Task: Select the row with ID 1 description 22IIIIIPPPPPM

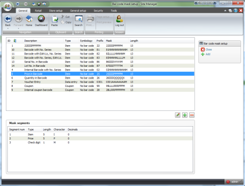Action: pos(102,46)
